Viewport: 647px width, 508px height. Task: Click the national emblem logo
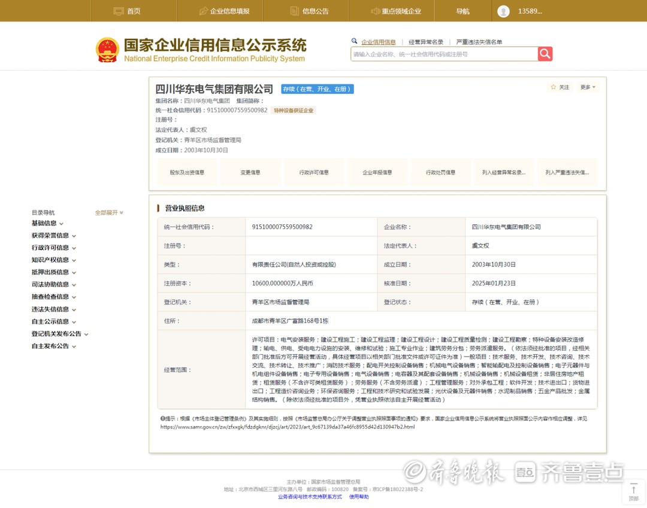tap(107, 50)
